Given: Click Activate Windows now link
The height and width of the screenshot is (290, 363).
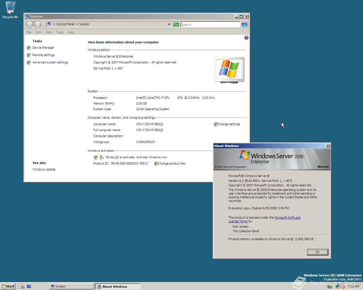Looking at the screenshot, I should (x=152, y=157).
